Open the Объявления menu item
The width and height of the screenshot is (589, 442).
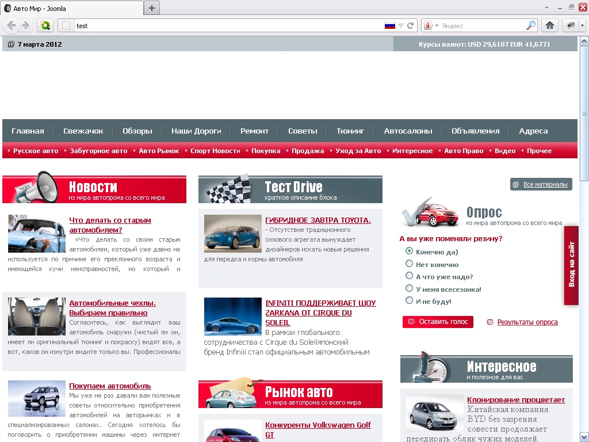pyautogui.click(x=476, y=131)
